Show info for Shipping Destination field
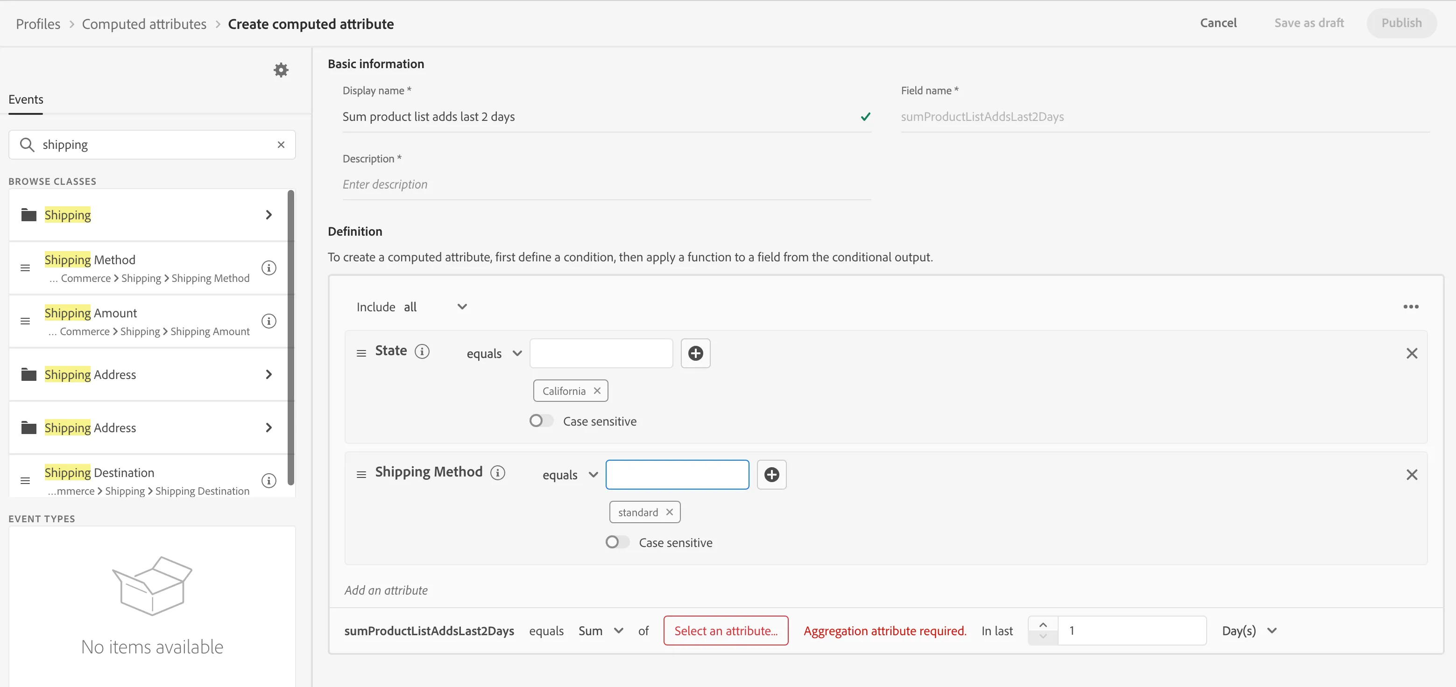The image size is (1456, 687). pyautogui.click(x=269, y=481)
